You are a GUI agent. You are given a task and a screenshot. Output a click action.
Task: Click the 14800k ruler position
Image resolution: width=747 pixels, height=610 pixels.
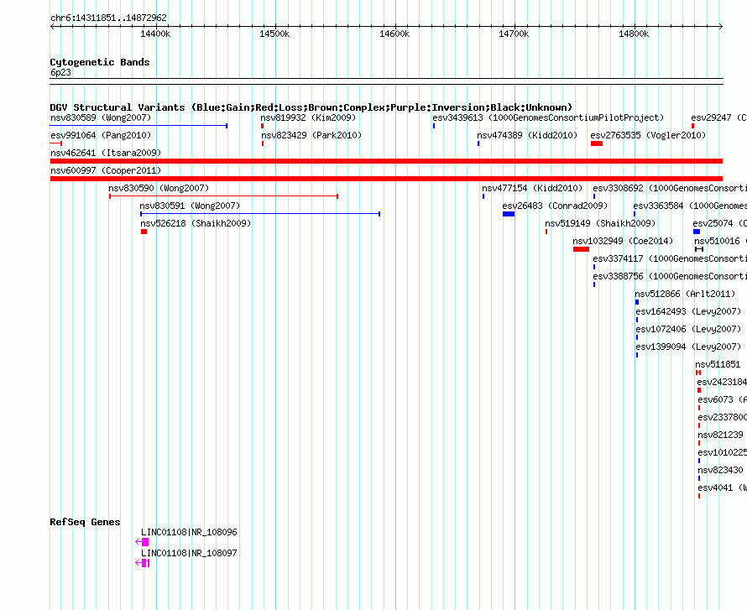pyautogui.click(x=634, y=34)
